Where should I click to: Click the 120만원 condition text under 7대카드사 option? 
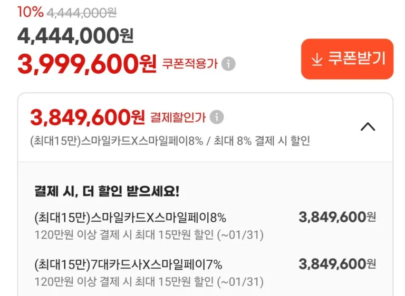149,281
